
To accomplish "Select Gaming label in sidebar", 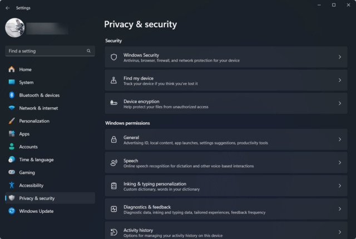I will 27,172.
